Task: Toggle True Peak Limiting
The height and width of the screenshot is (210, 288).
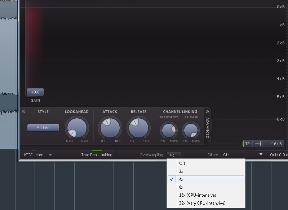Action: point(97,155)
